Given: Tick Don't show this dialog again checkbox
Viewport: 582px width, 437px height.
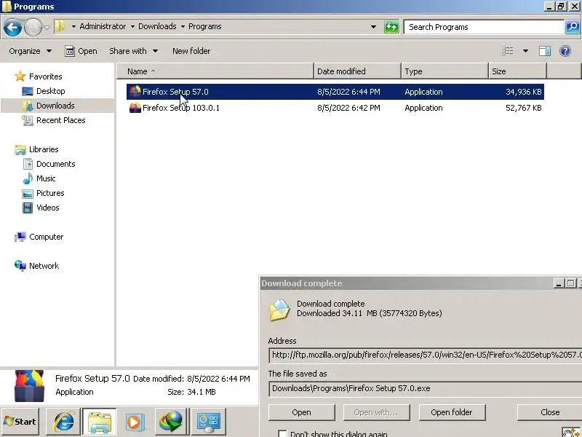Looking at the screenshot, I should 282,433.
